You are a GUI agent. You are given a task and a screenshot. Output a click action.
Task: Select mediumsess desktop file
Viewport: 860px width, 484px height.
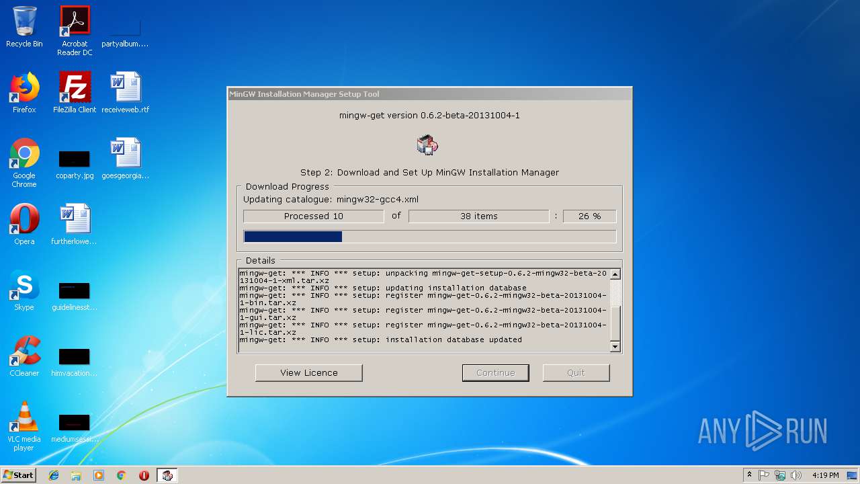coord(75,428)
